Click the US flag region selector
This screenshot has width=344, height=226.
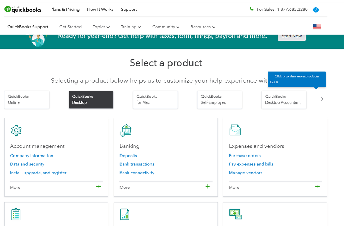317,27
